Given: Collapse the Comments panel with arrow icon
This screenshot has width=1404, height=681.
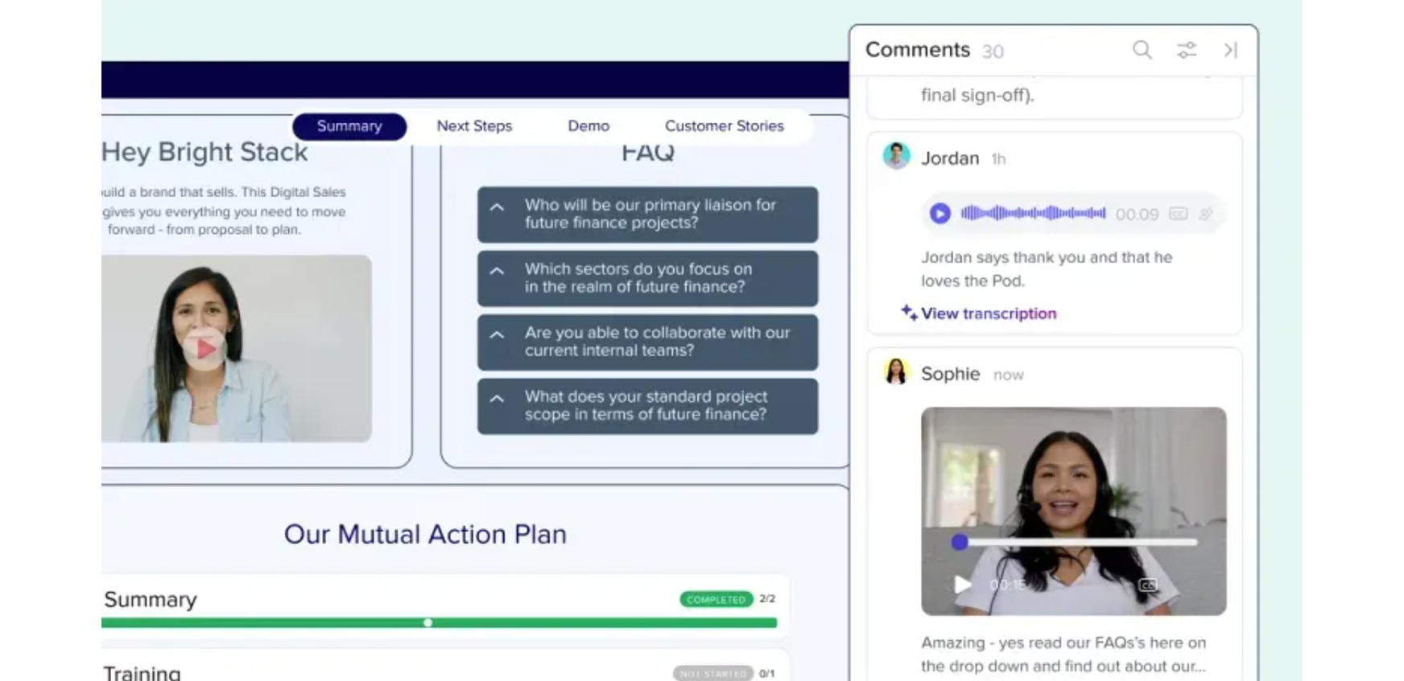Looking at the screenshot, I should (1230, 51).
